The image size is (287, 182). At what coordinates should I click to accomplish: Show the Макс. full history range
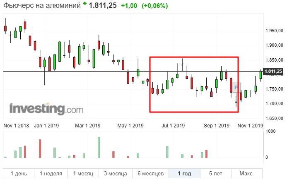click(x=247, y=173)
